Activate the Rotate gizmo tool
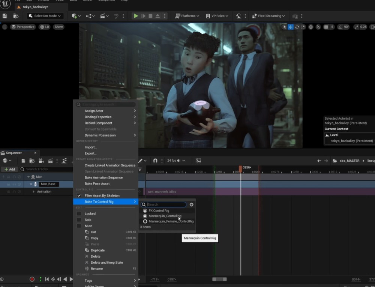The width and height of the screenshot is (375, 287). pos(297,27)
